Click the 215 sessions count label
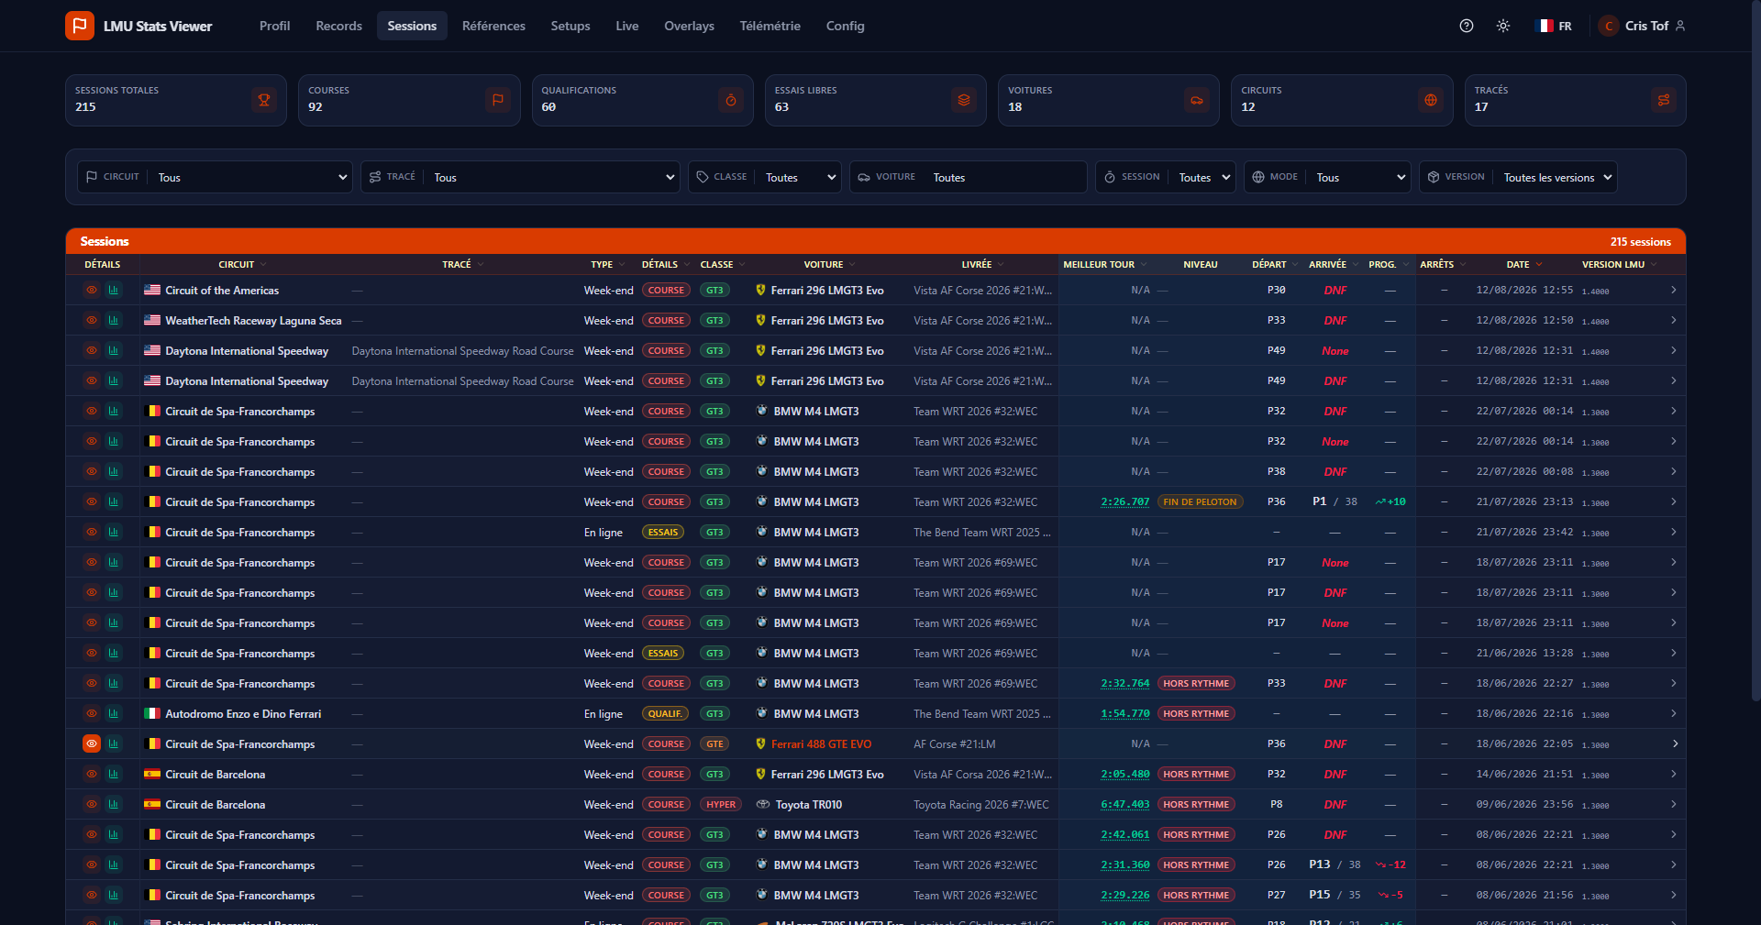This screenshot has height=925, width=1761. tap(1641, 241)
